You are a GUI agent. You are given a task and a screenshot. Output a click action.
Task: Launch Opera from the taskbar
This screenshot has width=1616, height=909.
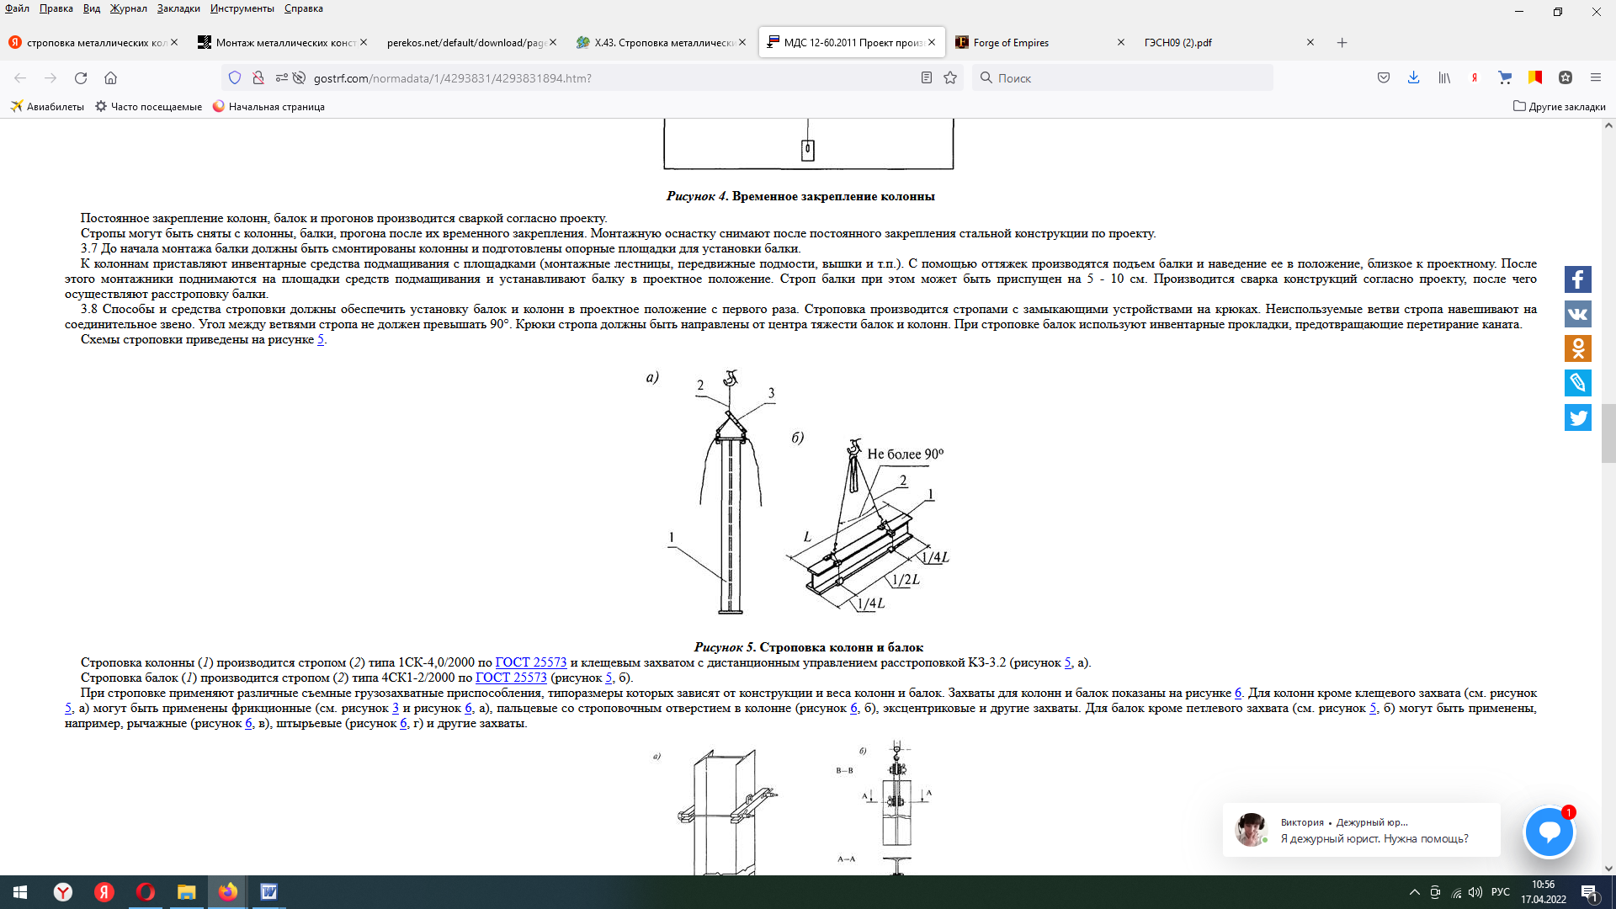pos(146,892)
